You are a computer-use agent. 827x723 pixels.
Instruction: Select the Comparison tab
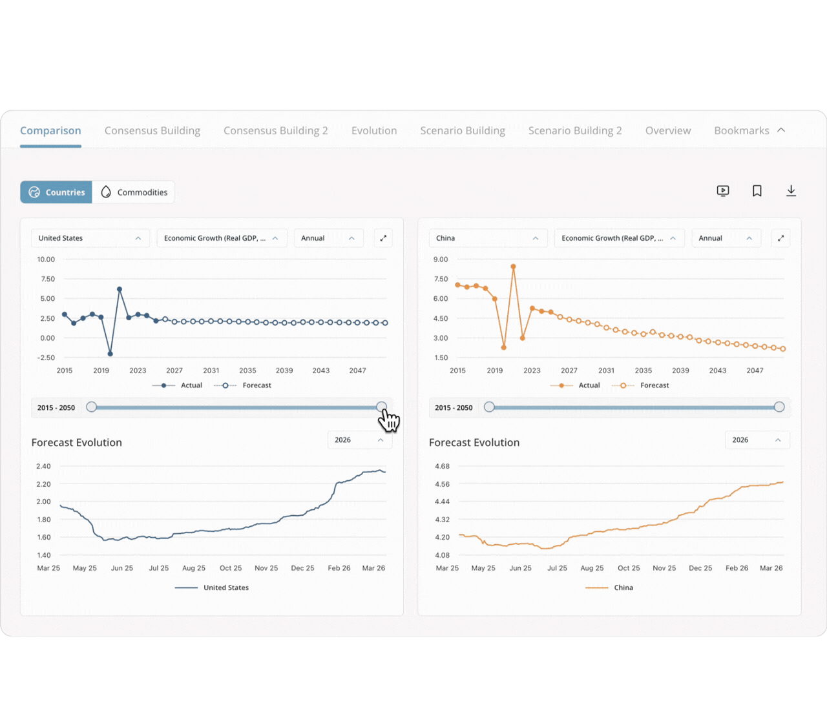pos(50,130)
